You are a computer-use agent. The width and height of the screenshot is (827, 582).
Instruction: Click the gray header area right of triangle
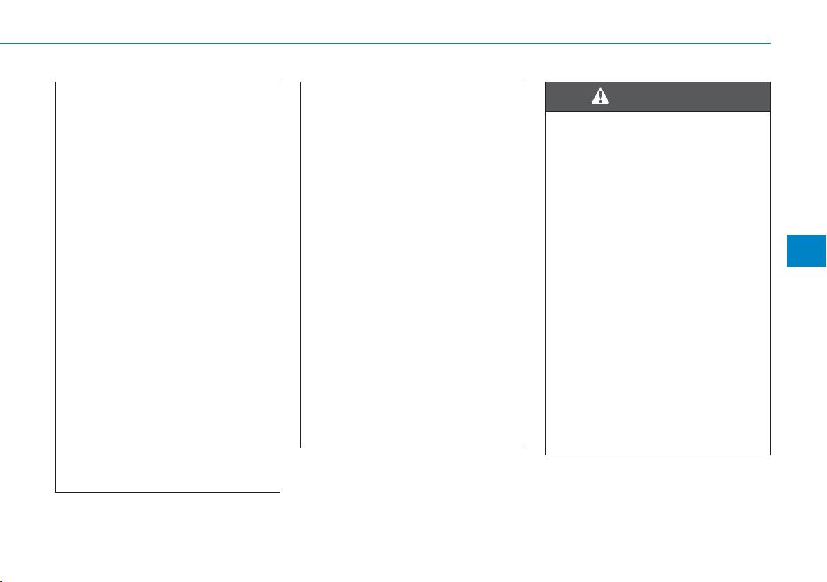690,96
